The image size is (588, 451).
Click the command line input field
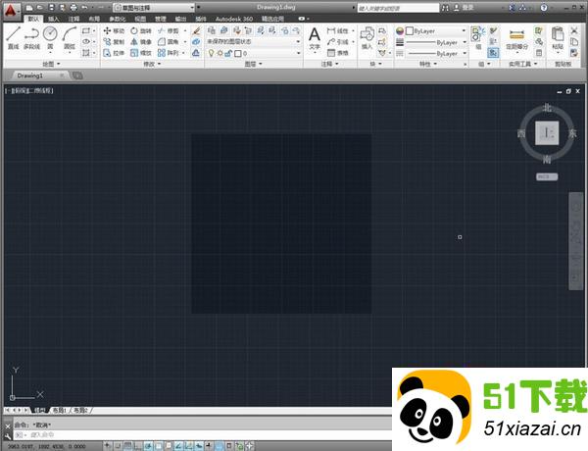(x=196, y=432)
